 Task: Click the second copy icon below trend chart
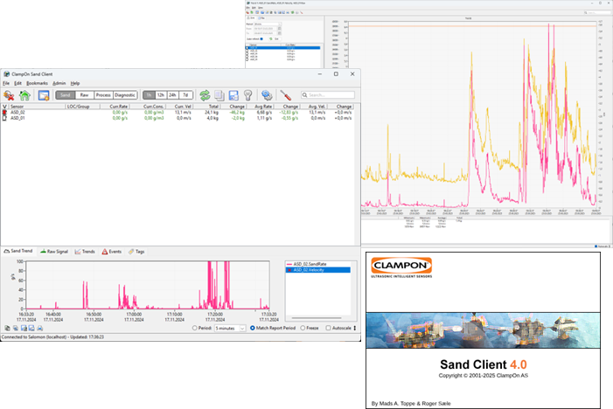pyautogui.click(x=16, y=328)
